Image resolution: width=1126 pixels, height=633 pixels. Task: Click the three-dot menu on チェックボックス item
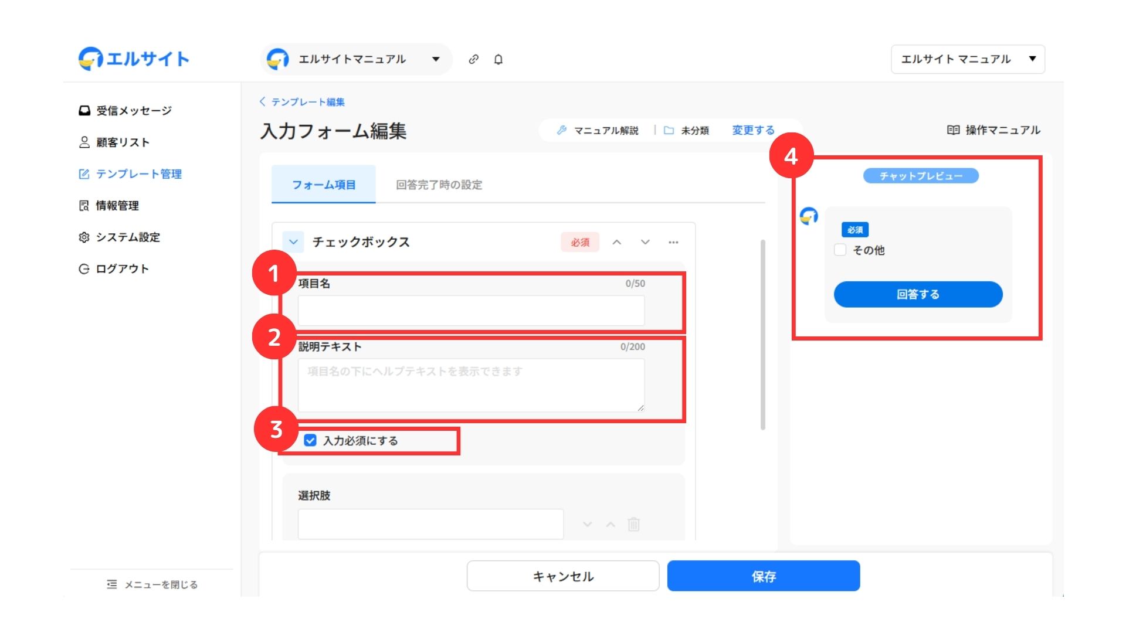pyautogui.click(x=673, y=242)
